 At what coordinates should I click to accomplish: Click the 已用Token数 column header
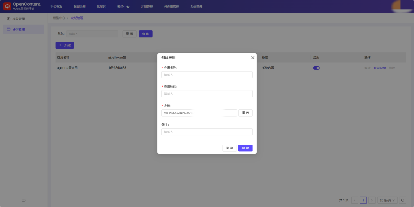point(117,57)
